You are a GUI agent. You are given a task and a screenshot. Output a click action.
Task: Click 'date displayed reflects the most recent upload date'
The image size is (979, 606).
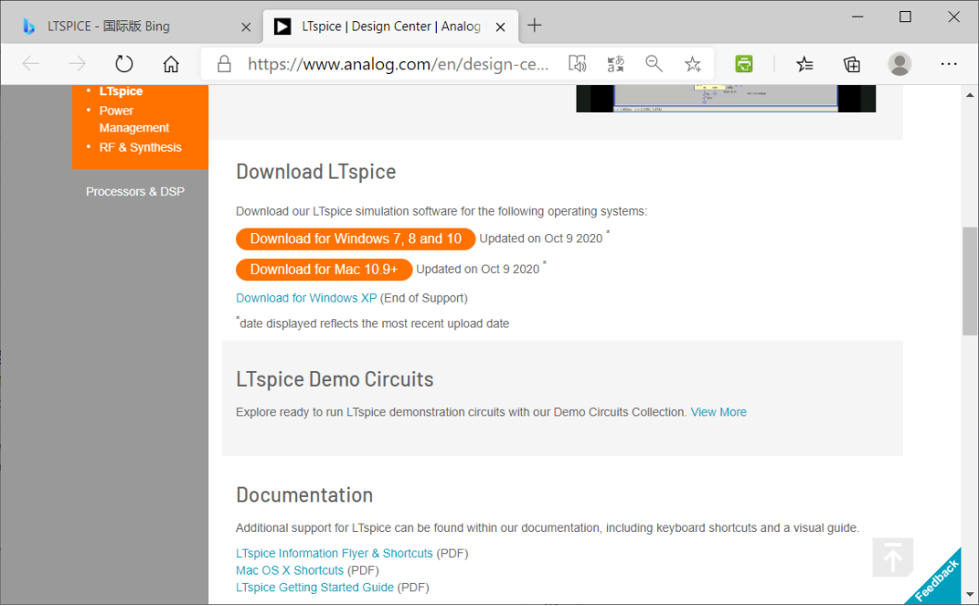[x=375, y=323]
